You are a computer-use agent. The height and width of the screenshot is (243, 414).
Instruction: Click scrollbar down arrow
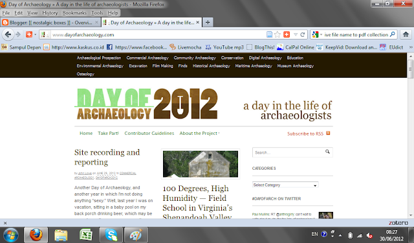pos(410,215)
